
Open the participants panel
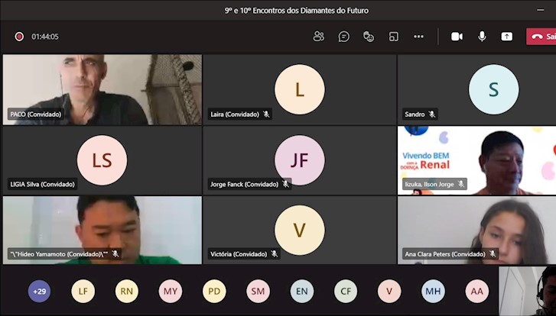pos(319,36)
